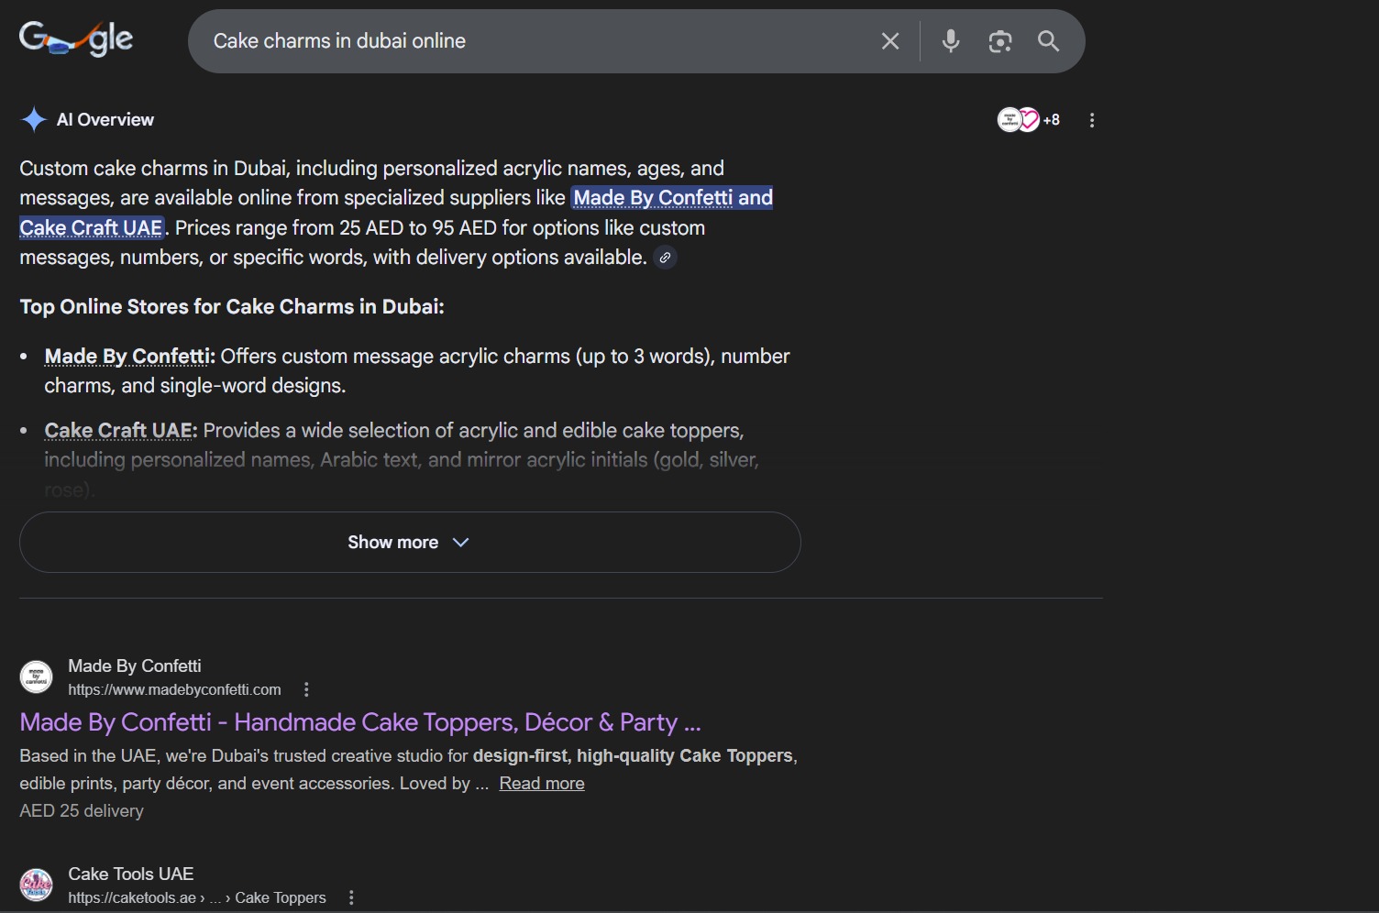Click into the search query field
This screenshot has width=1379, height=913.
[x=532, y=41]
